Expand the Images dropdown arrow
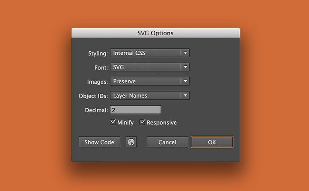309x191 pixels. pos(185,81)
